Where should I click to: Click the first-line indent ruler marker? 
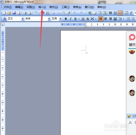86,24
